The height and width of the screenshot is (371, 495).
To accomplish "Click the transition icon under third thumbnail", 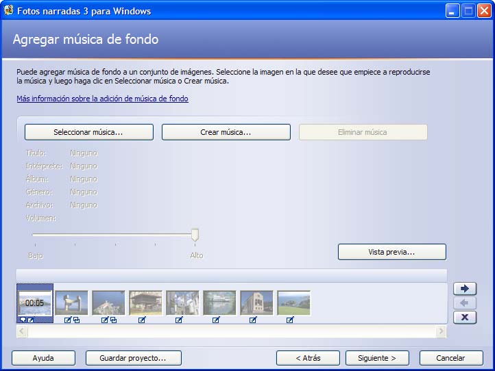I will (113, 320).
